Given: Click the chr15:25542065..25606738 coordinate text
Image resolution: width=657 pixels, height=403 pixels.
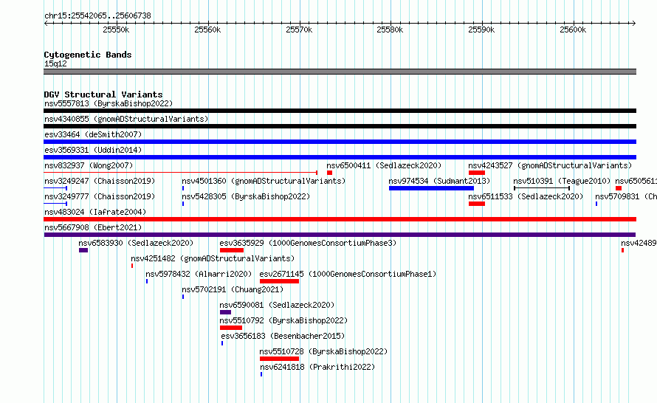Looking at the screenshot, I should [x=97, y=15].
